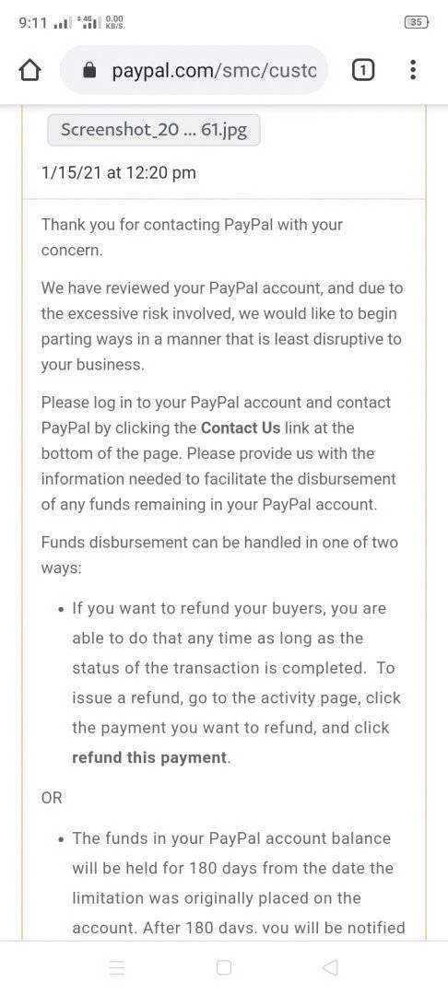Tap the 'Funds disbursement can be handled' paragraph

pos(219,556)
